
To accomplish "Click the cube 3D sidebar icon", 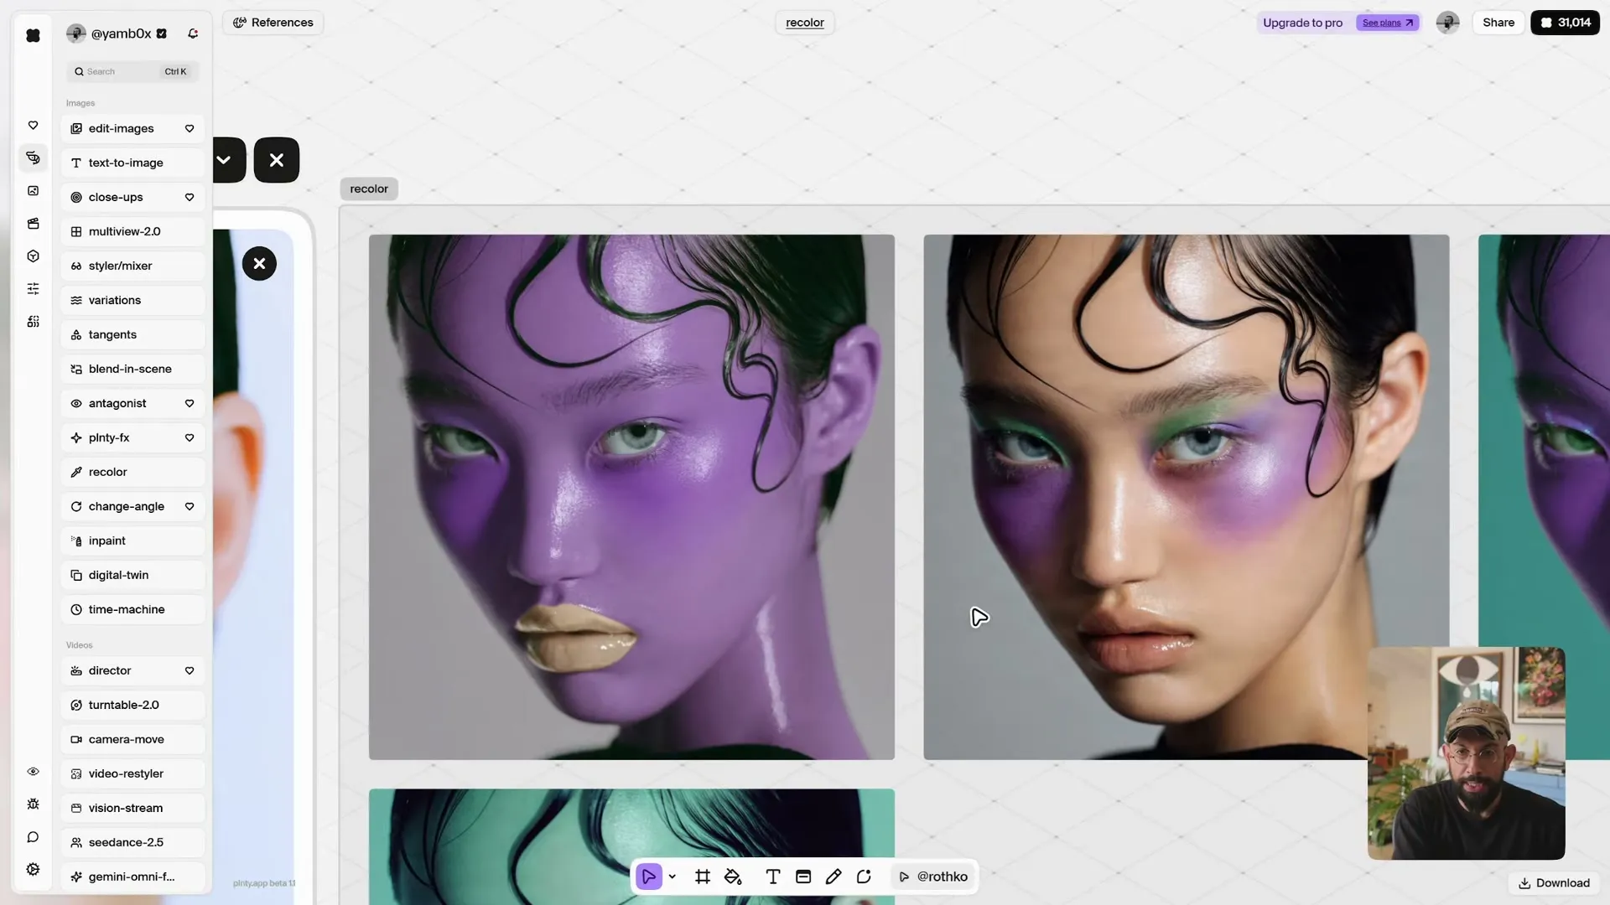I will pos(33,256).
